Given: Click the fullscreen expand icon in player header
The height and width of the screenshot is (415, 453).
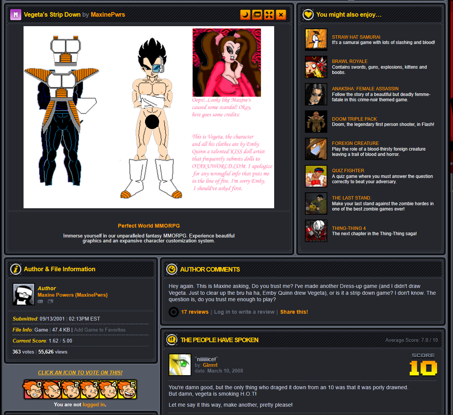Looking at the screenshot, I should coord(269,15).
